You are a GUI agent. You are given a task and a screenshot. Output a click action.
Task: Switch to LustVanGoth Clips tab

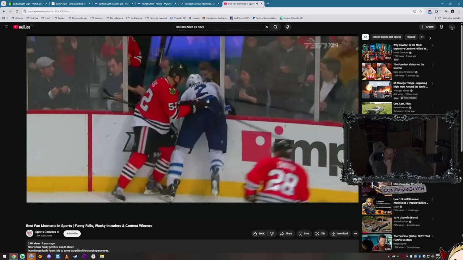(x=27, y=4)
